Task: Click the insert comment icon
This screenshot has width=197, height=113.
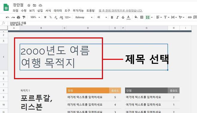Action: point(195,17)
